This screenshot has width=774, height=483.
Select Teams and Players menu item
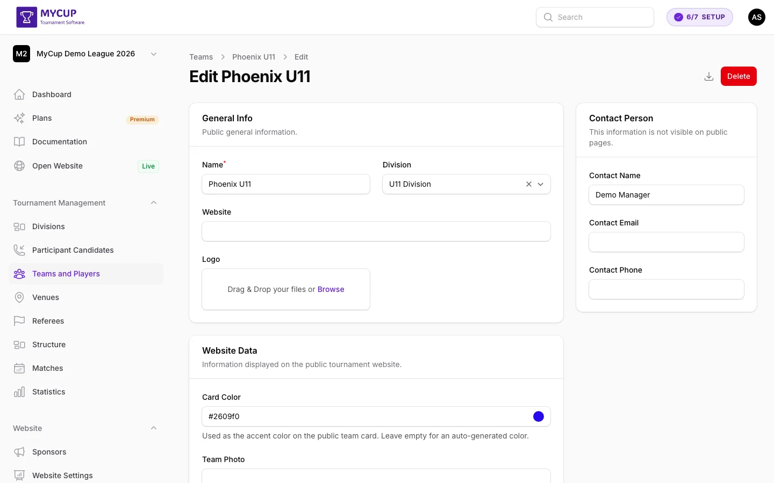point(86,274)
